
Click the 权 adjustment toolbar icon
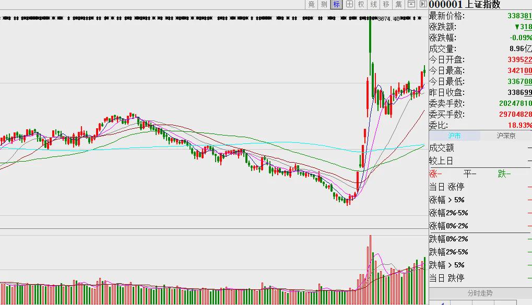[x=361, y=4]
